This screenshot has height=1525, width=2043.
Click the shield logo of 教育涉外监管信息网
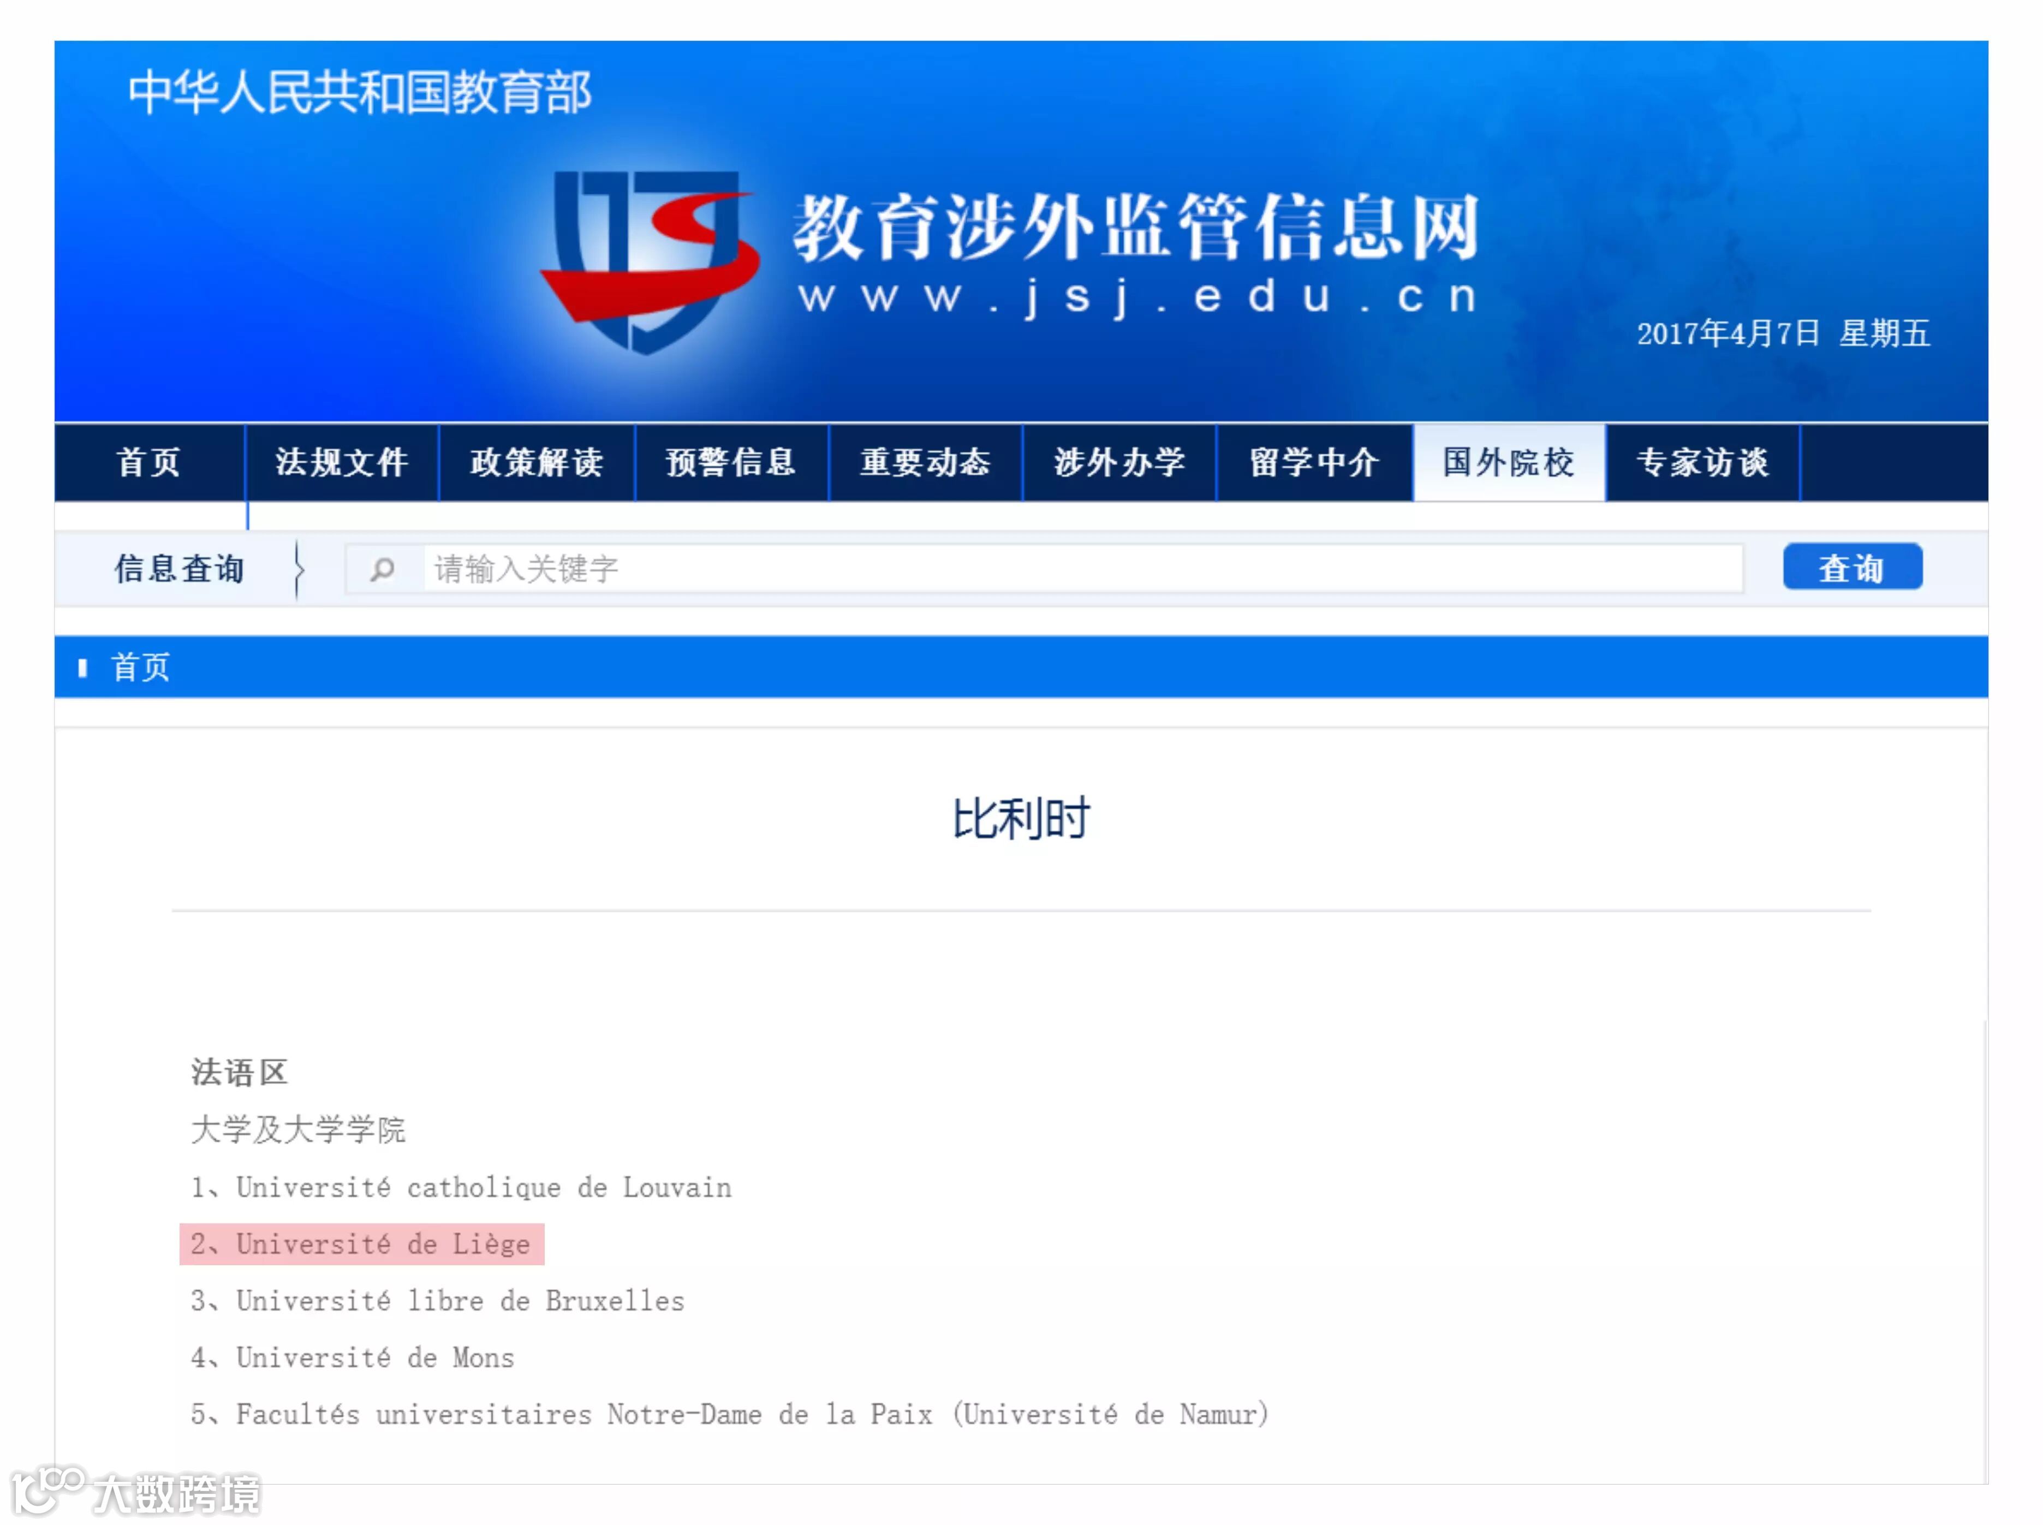click(649, 261)
